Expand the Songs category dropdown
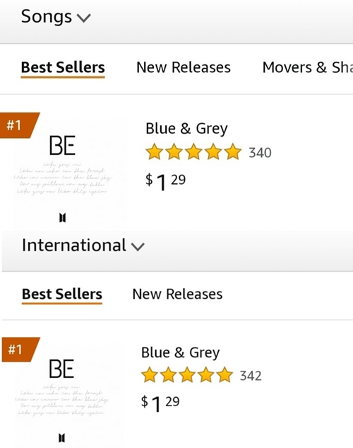This screenshot has width=353, height=448. (x=56, y=17)
